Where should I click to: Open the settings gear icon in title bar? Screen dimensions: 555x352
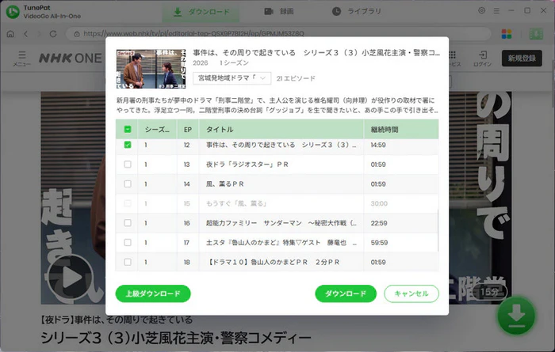click(481, 10)
